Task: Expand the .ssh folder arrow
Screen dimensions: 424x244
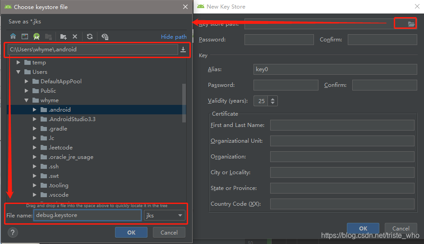Action: point(35,166)
